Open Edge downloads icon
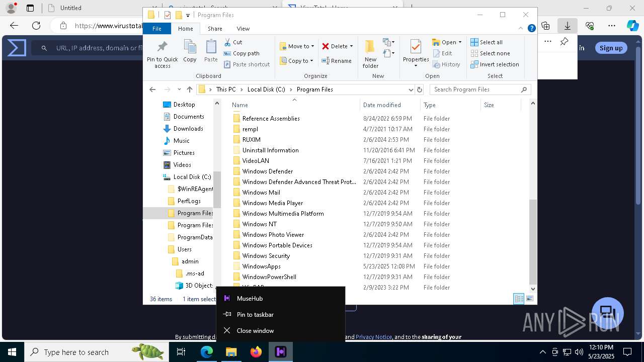Screen dimensions: 644x362 tap(568, 25)
